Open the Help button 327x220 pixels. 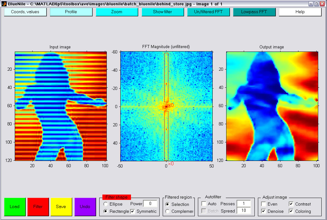[x=300, y=12]
